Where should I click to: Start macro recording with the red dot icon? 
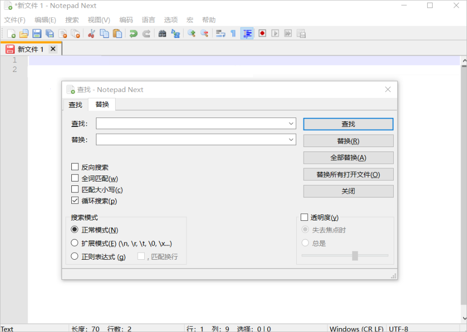tap(262, 33)
